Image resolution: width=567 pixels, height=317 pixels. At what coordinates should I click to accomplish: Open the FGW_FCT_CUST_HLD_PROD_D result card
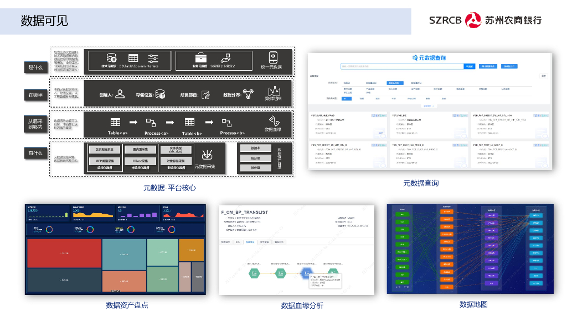pos(429,154)
